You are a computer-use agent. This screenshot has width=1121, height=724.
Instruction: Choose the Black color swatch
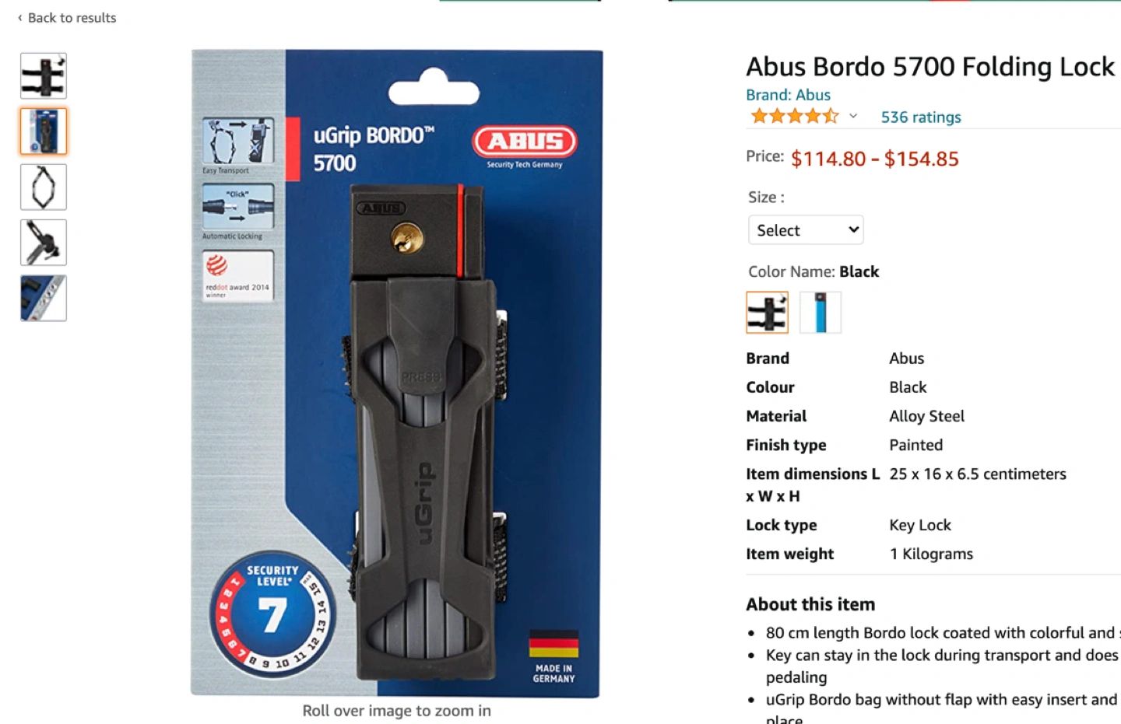point(768,313)
